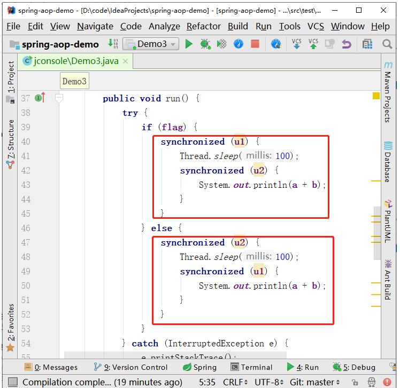
Task: Open the Terminal tool window
Action: [x=251, y=367]
